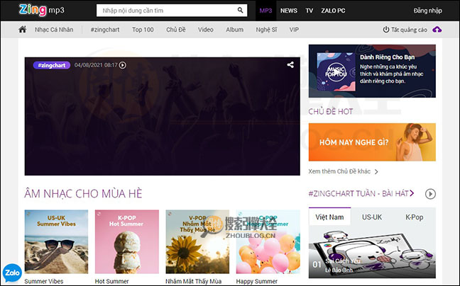Screen dimensions: 460x286
Task: Open the V-POP Nhắm Mắt Thấy Mùa Hè cover
Action: [x=197, y=241]
